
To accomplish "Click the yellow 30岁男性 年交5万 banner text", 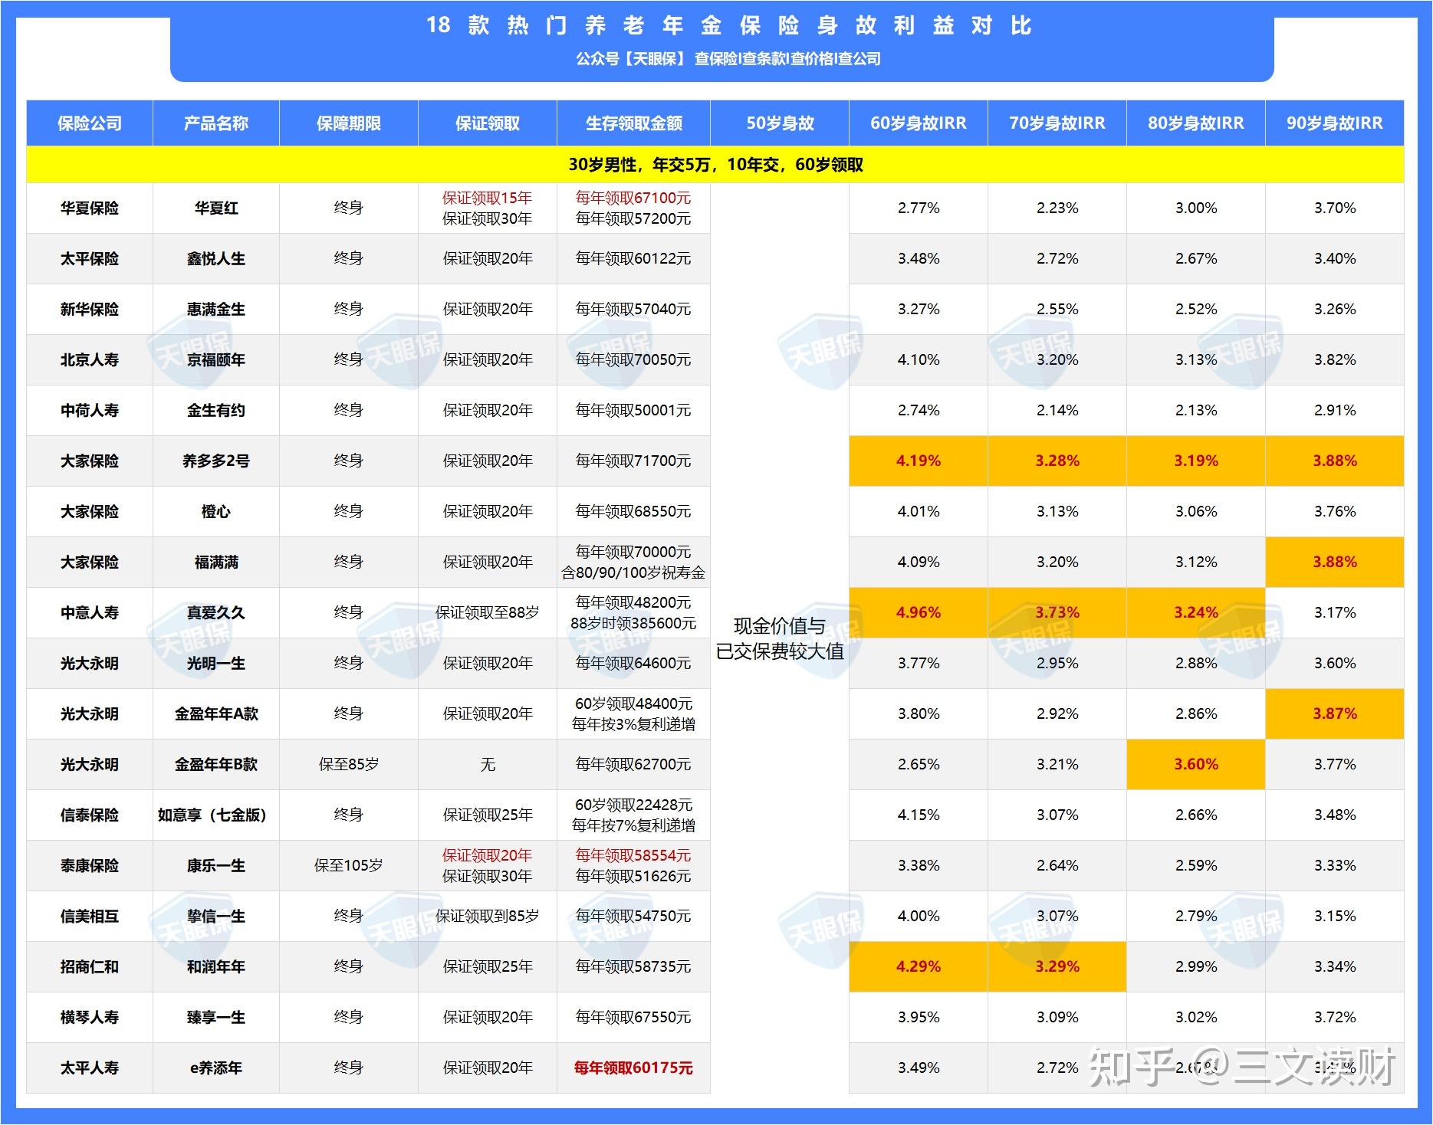I will (x=715, y=165).
